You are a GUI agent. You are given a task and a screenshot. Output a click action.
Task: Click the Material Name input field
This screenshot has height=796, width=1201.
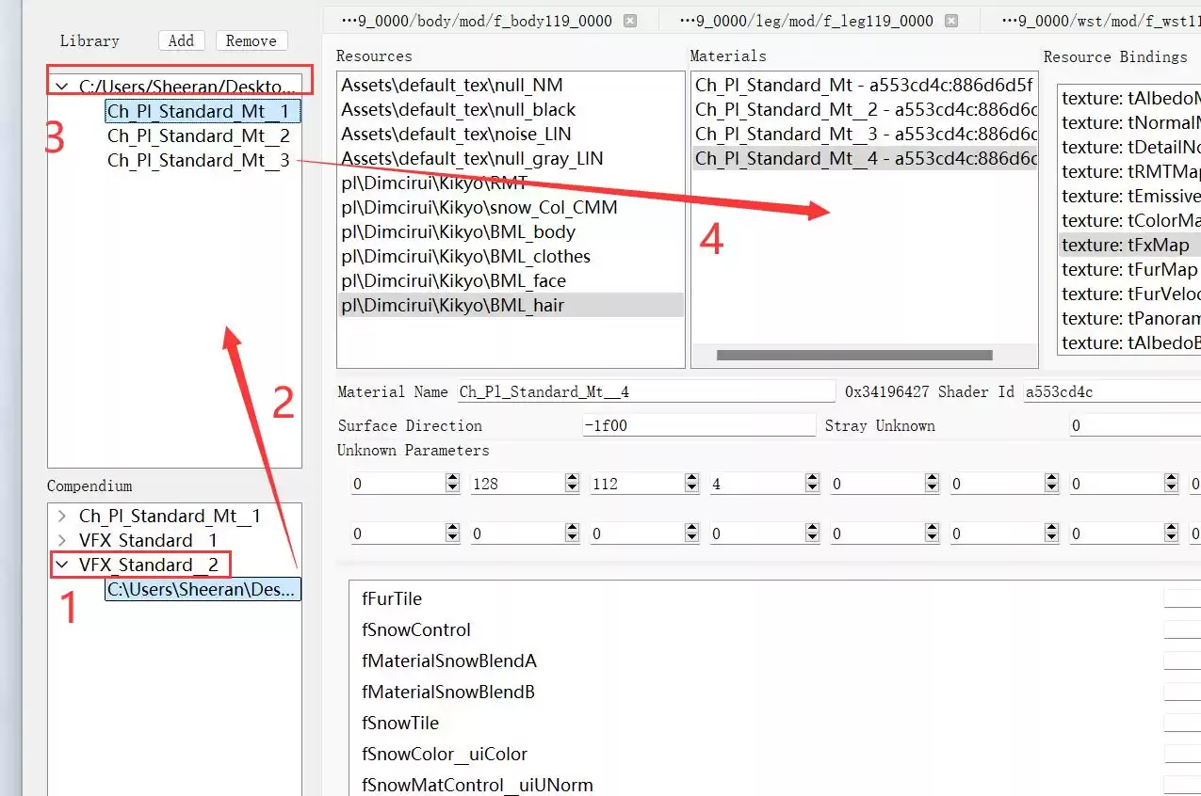pyautogui.click(x=645, y=391)
